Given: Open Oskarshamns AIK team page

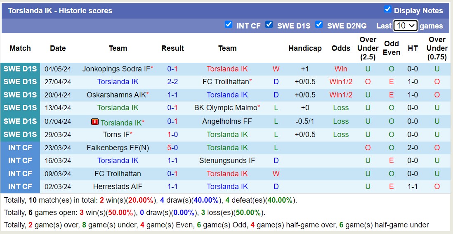Looking at the screenshot, I should tap(116, 95).
